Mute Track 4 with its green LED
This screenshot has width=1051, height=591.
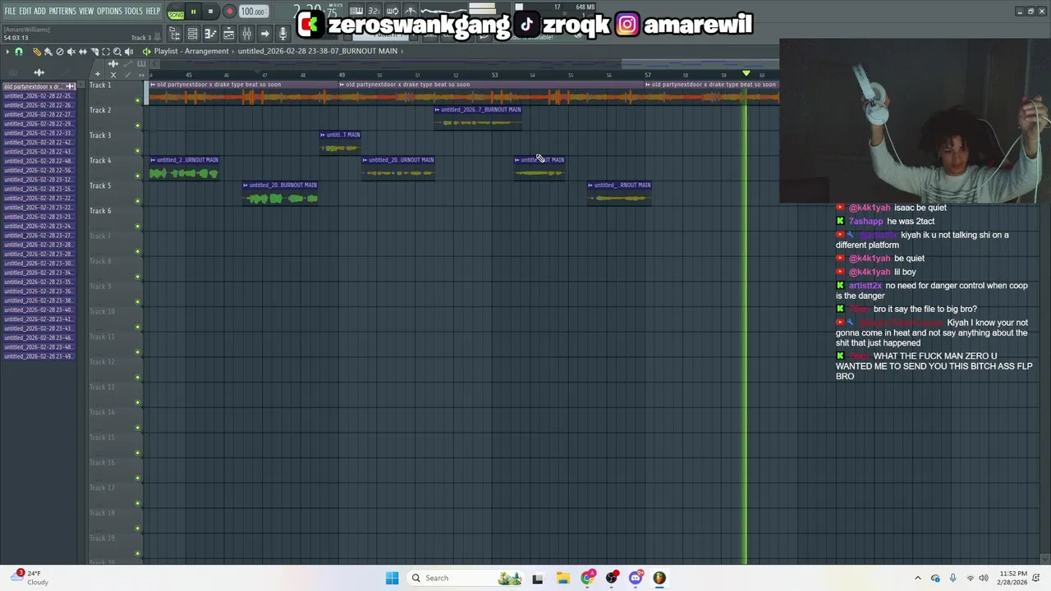point(138,176)
